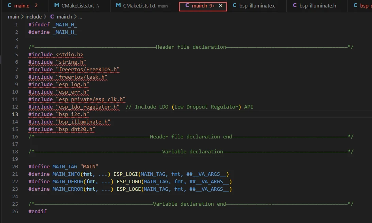
Task: Click the "bsp_dht20.h" include path
Action: 75,129
